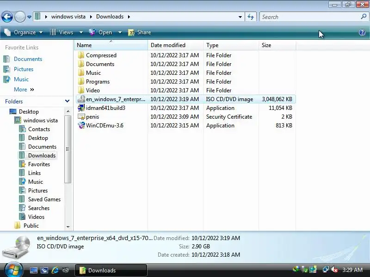Open Music in Favorite Links

click(x=21, y=79)
